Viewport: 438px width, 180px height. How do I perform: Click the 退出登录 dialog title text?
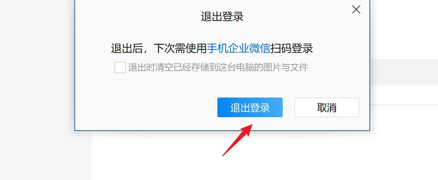pos(222,16)
